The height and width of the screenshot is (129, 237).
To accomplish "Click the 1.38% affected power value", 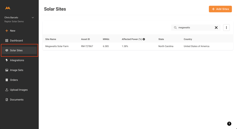I will pos(125,46).
